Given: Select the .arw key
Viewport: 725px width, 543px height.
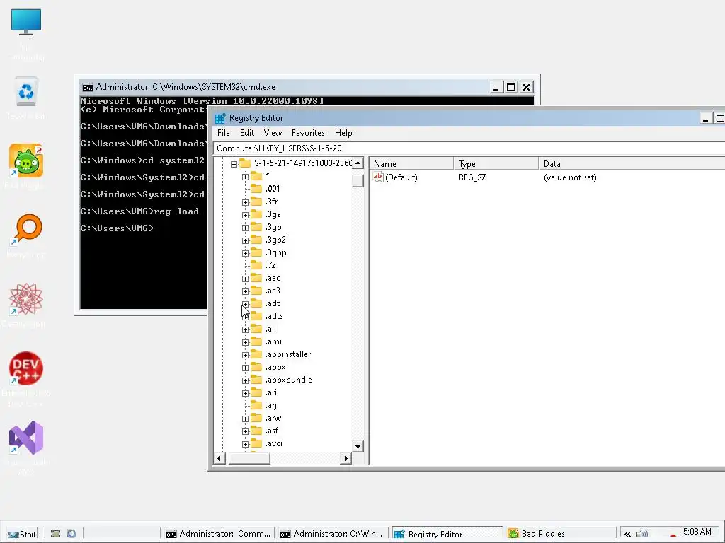Looking at the screenshot, I should (x=273, y=419).
